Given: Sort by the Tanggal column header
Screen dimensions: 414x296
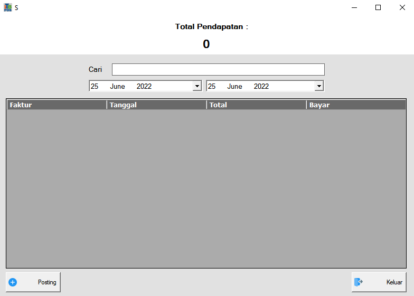Looking at the screenshot, I should 156,105.
